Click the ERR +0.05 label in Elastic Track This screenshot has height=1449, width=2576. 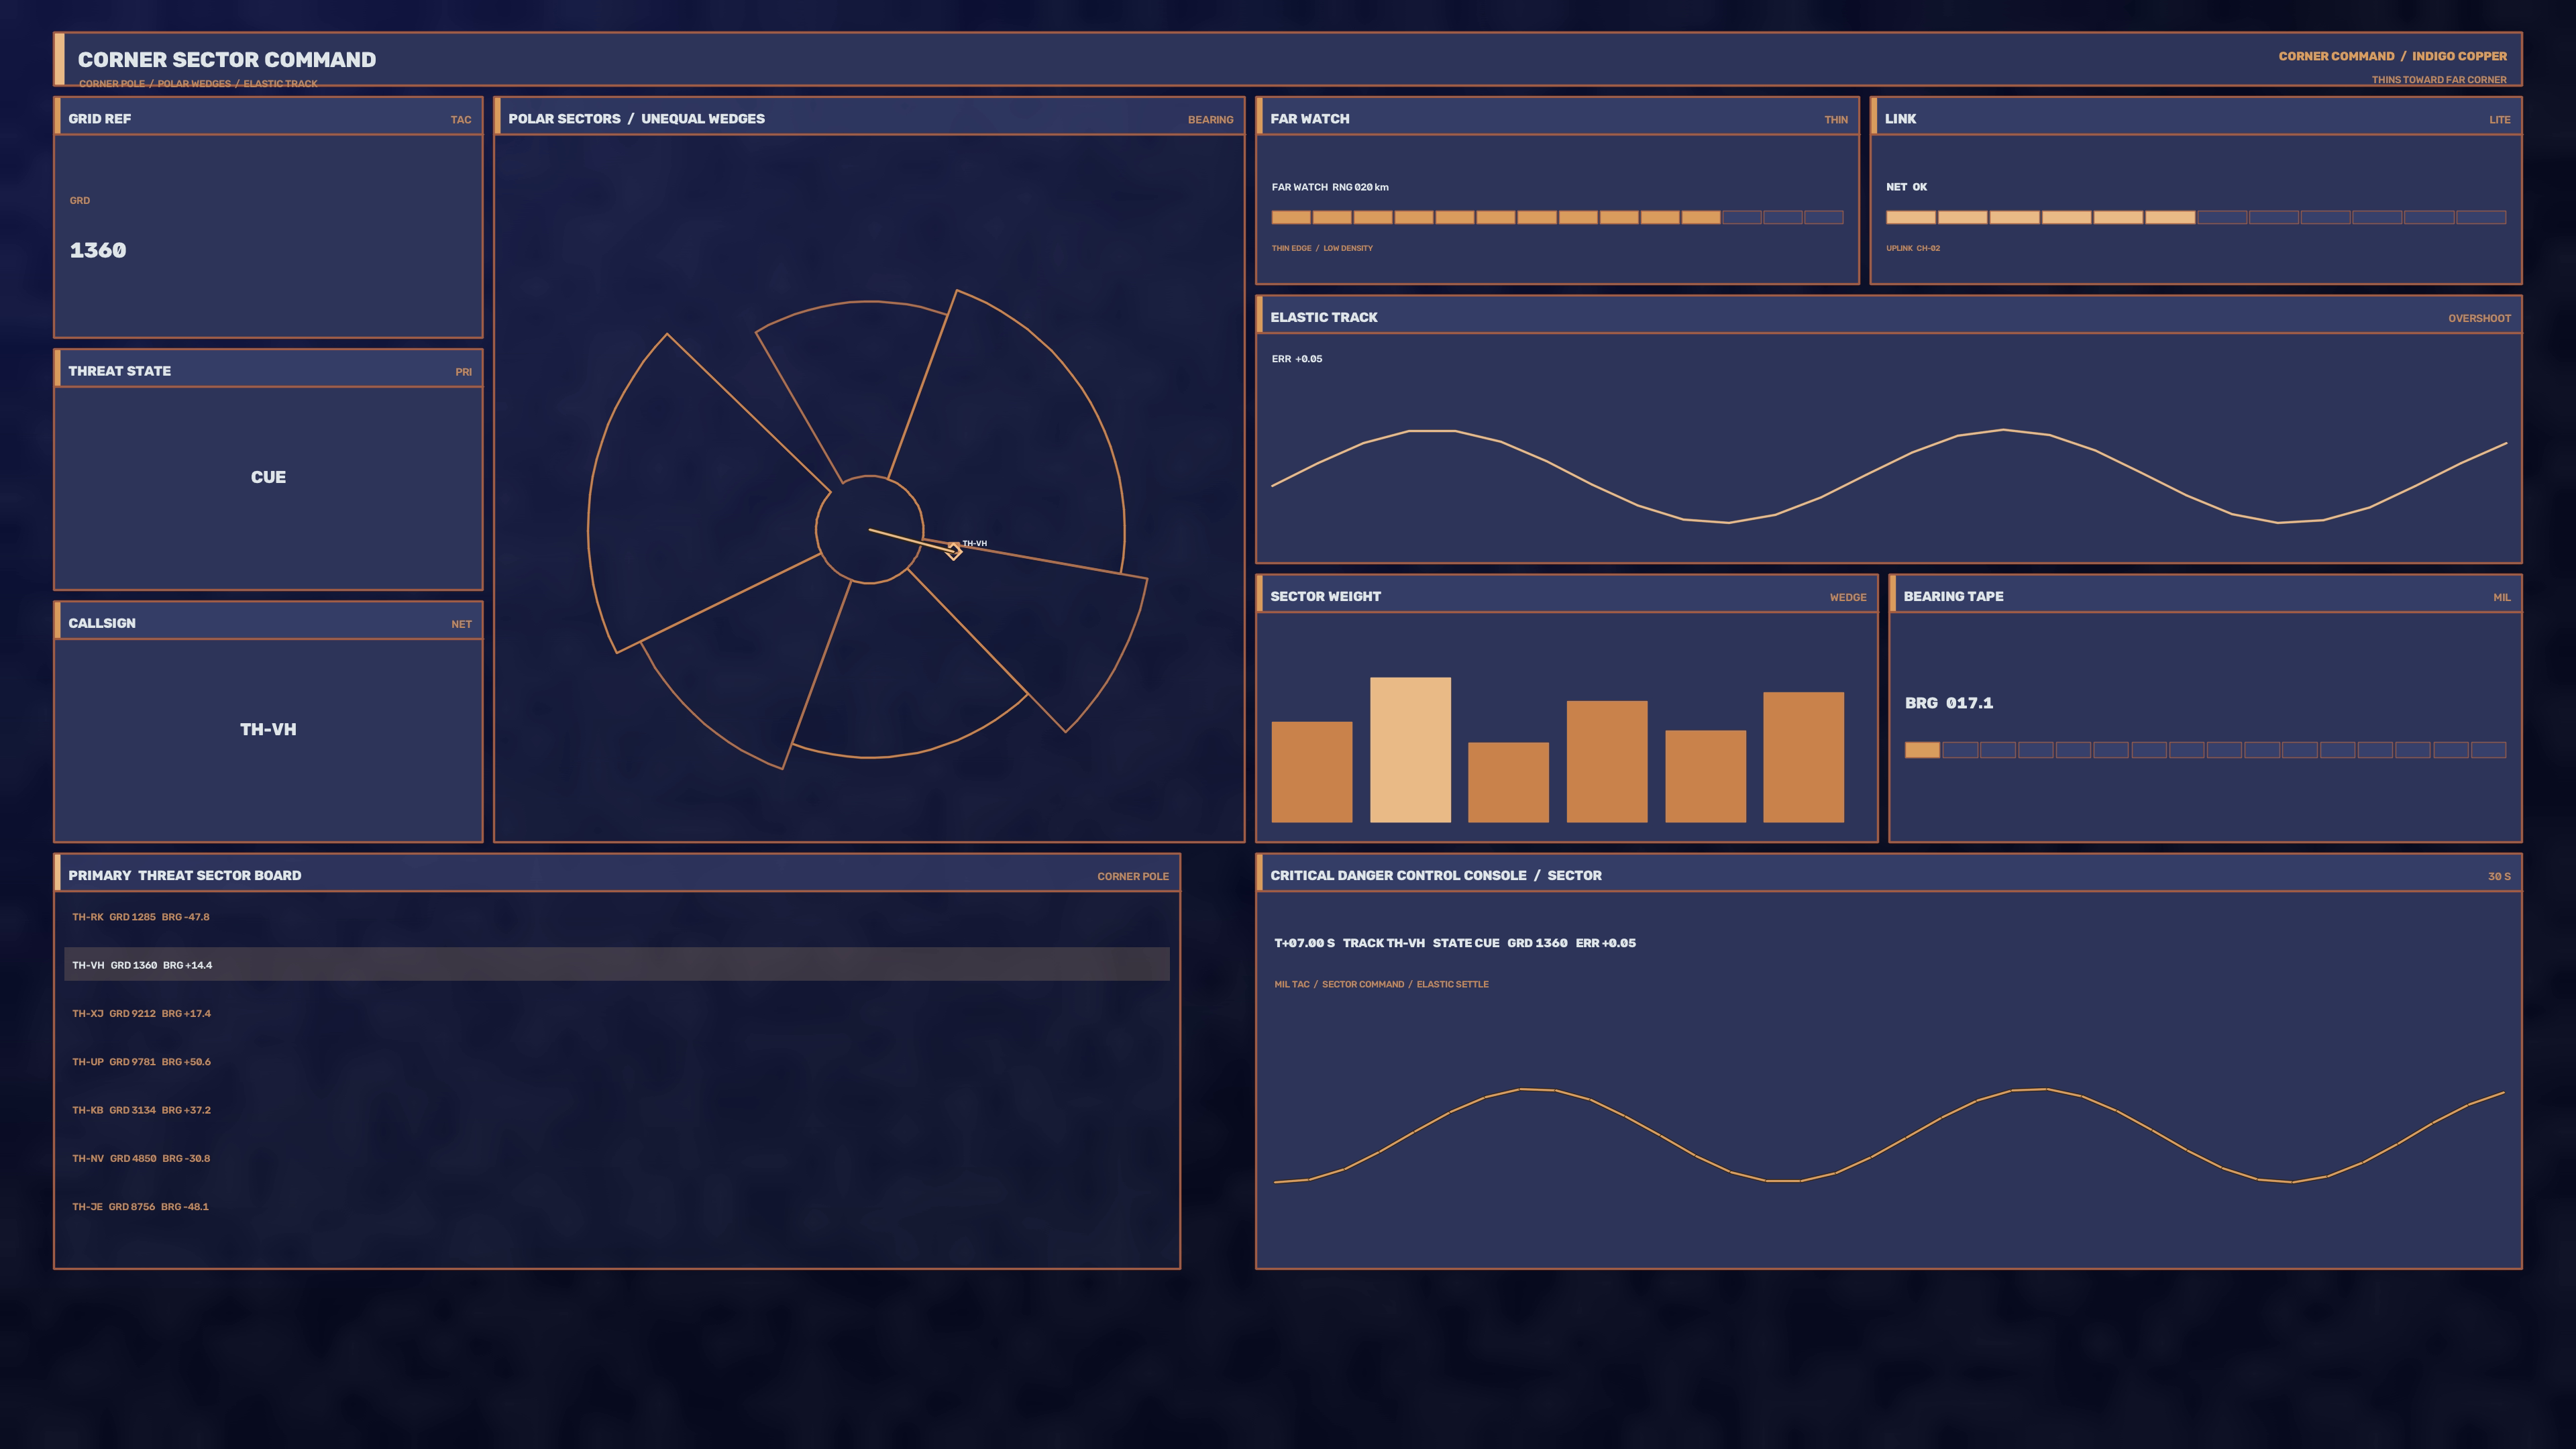1297,359
